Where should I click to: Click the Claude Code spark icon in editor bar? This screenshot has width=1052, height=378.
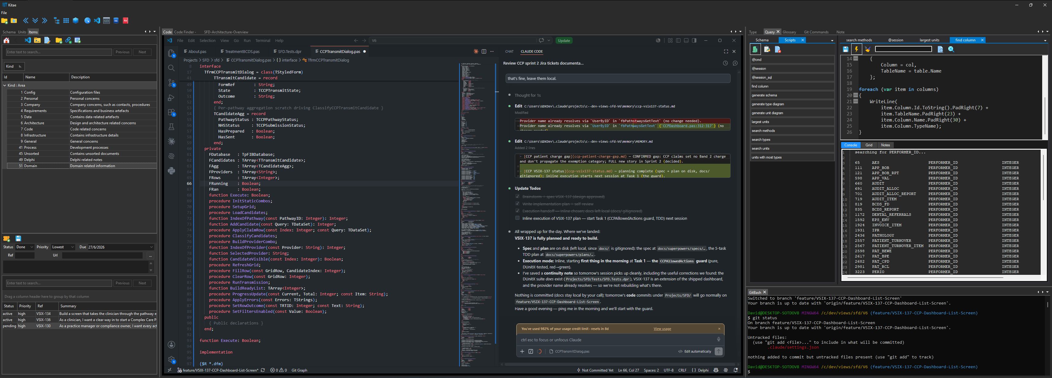(476, 51)
